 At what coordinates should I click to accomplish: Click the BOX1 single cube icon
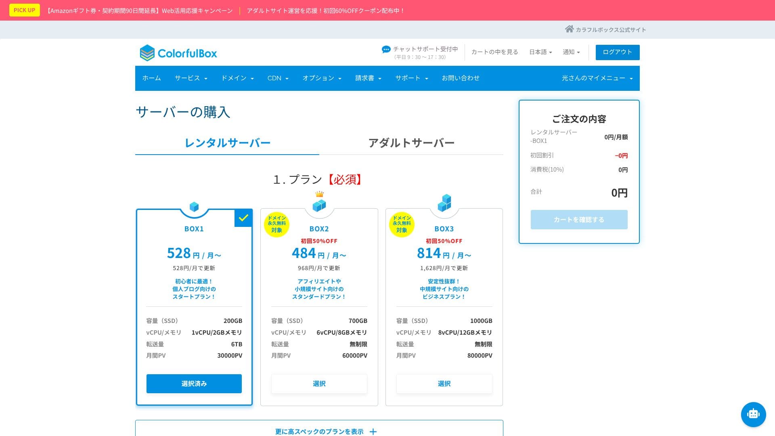tap(194, 207)
